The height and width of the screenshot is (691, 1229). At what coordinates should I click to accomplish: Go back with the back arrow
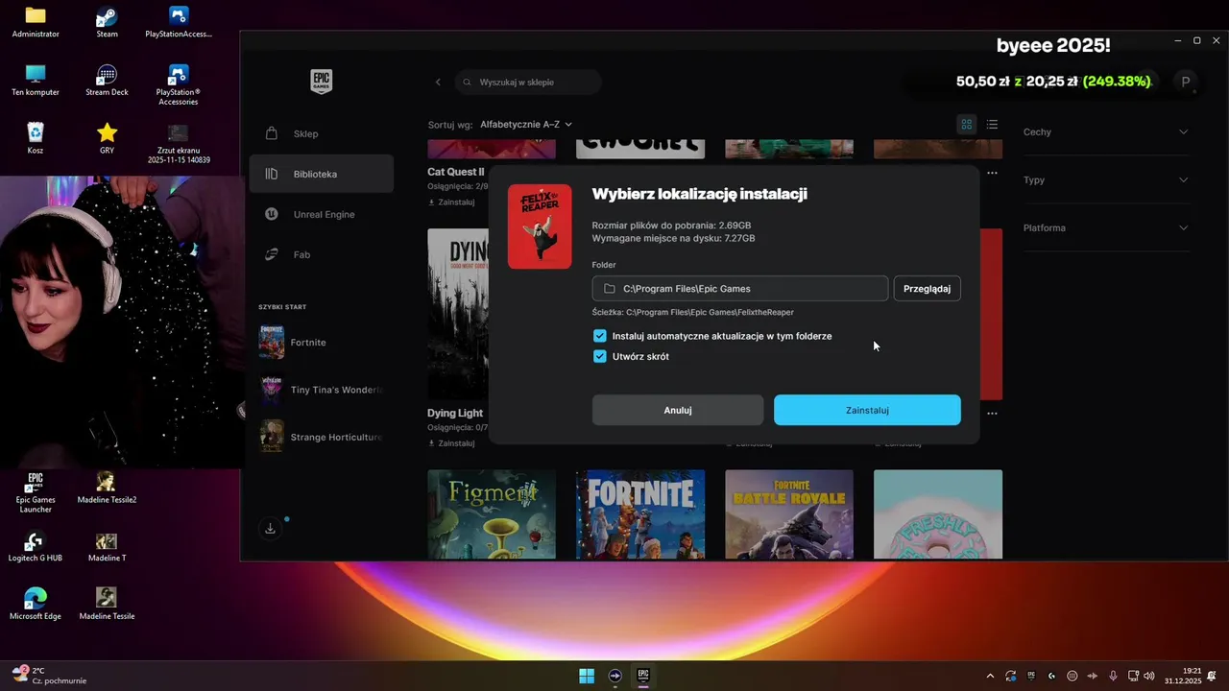pyautogui.click(x=438, y=83)
